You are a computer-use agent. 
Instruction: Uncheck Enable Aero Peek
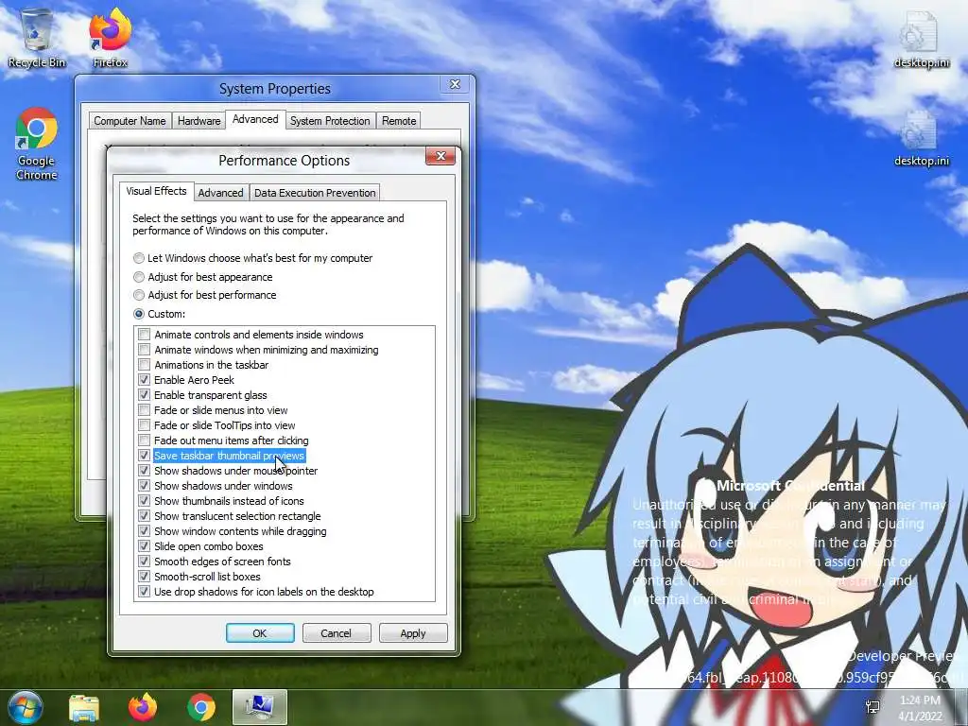tap(145, 380)
